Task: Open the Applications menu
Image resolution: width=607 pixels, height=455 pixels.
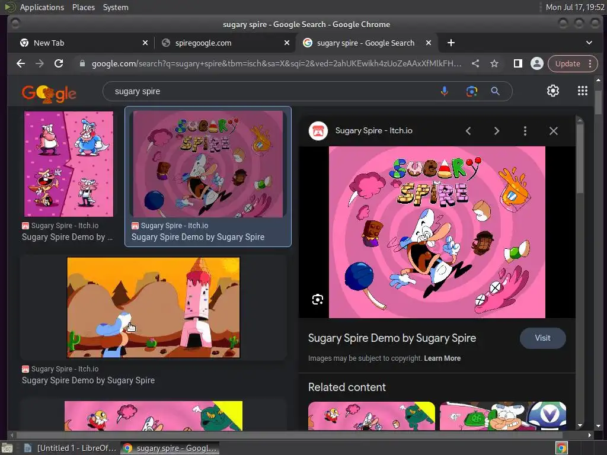Action: pos(42,7)
